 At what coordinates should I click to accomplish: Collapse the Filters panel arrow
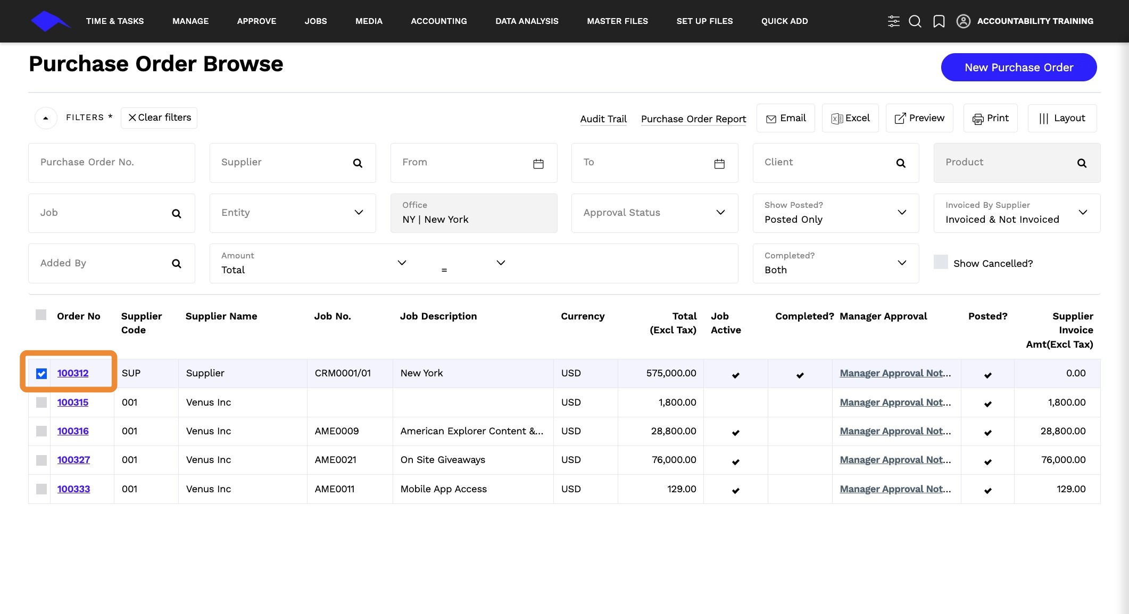(x=46, y=118)
